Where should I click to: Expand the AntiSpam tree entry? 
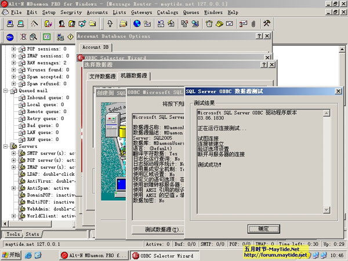click(x=14, y=188)
